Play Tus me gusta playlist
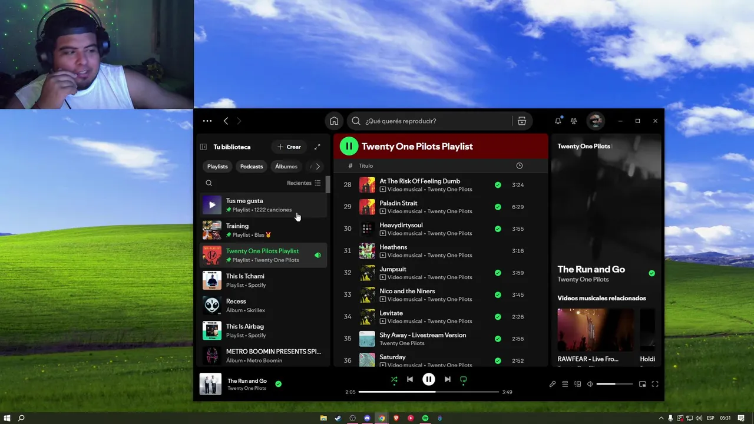 pyautogui.click(x=212, y=205)
